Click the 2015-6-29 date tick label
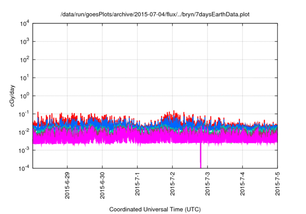The height and width of the screenshot is (214, 306). click(67, 185)
